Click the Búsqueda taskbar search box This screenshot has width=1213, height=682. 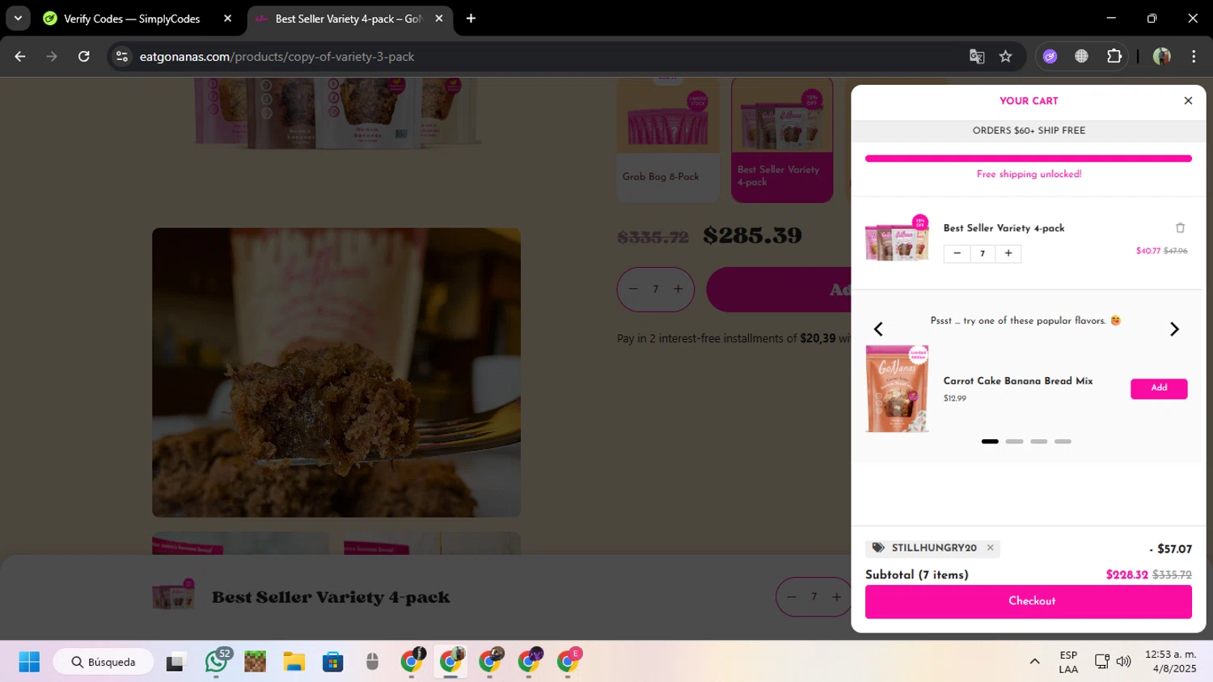(x=104, y=662)
